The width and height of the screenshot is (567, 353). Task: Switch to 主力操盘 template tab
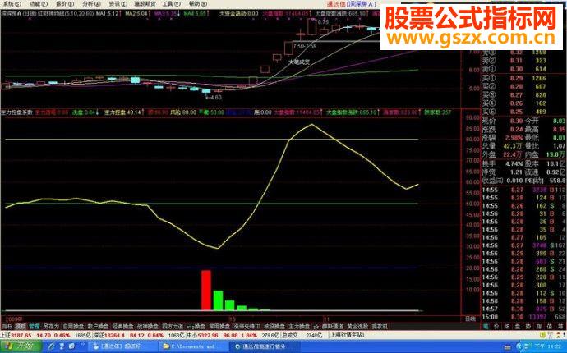click(299, 326)
